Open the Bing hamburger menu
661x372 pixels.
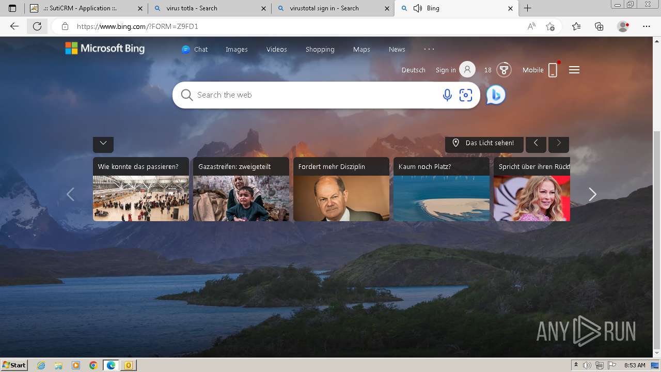pyautogui.click(x=574, y=70)
